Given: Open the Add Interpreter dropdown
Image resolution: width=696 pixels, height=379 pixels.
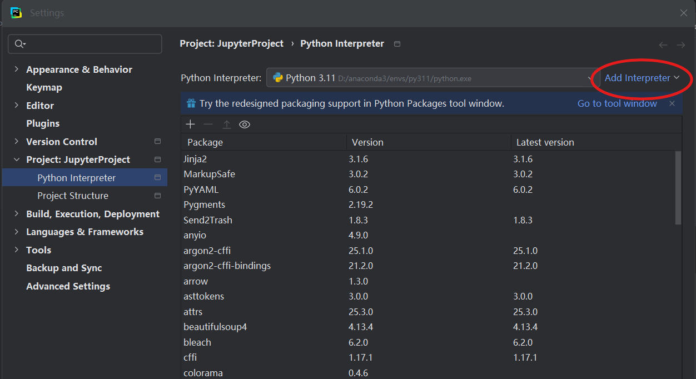Looking at the screenshot, I should [x=642, y=78].
